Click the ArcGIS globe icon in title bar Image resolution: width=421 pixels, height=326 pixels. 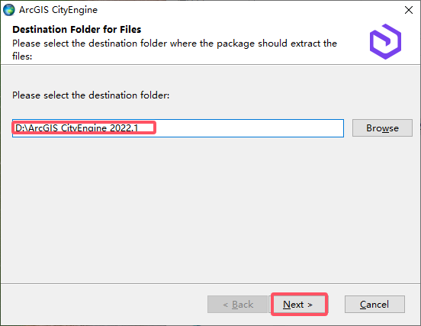tap(9, 10)
